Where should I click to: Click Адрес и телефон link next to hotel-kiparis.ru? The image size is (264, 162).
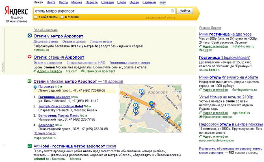215,46
